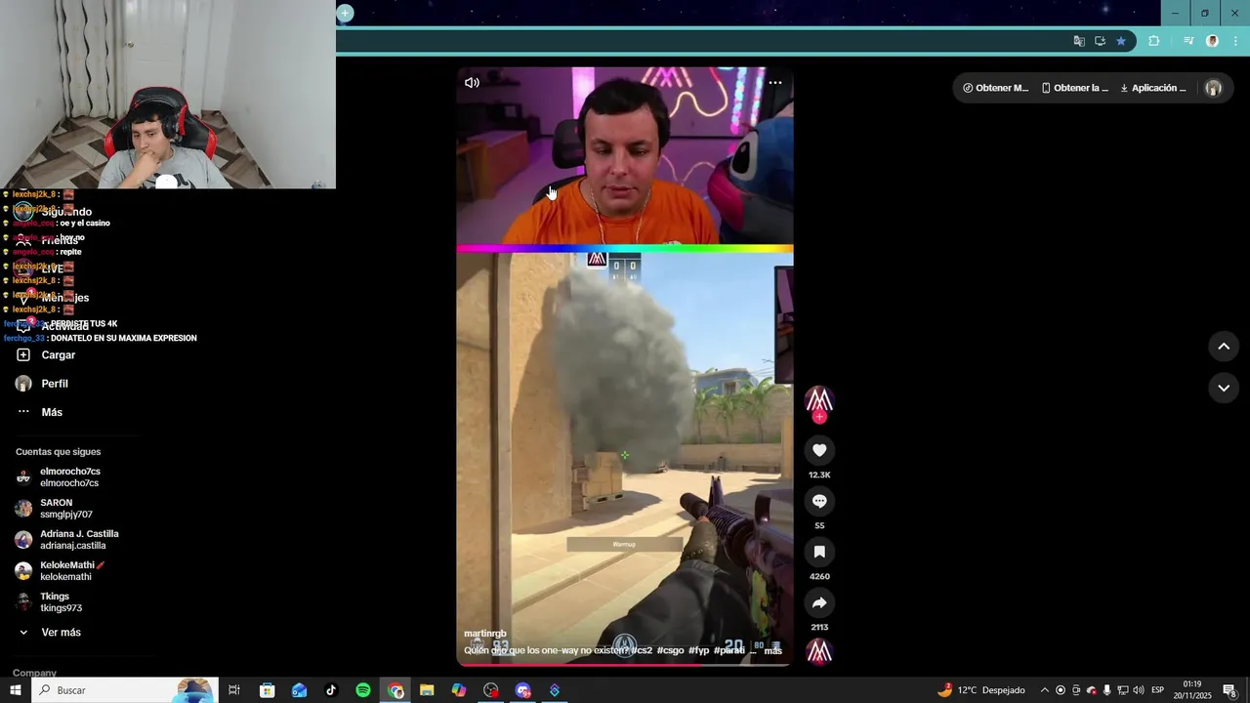Open the martinrgb creator profile link
Viewport: 1250px width, 703px height.
click(485, 634)
